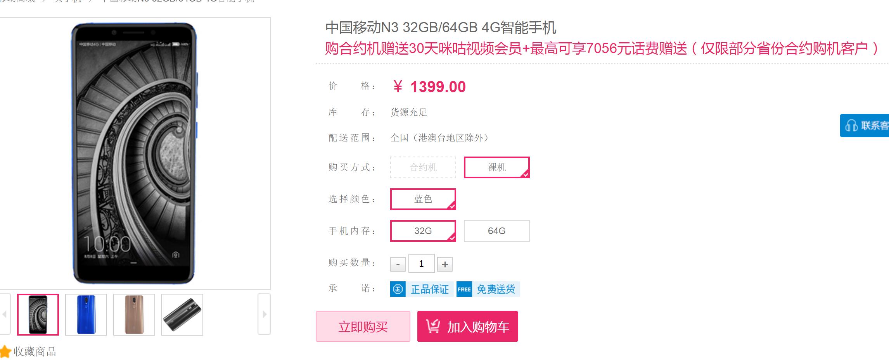Select the gold phone thumbnail
This screenshot has height=360, width=889.
pos(134,314)
